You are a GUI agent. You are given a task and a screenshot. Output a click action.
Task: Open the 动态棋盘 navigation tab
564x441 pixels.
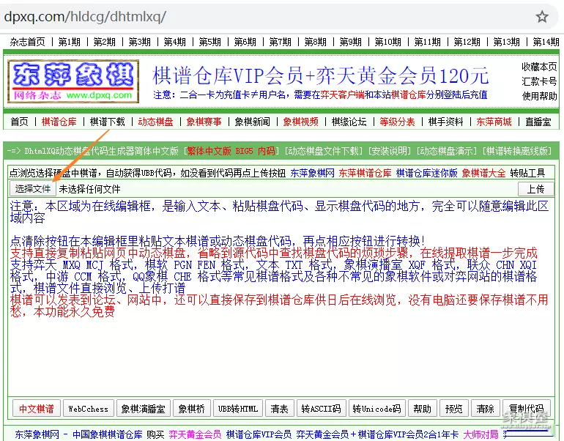pyautogui.click(x=155, y=122)
